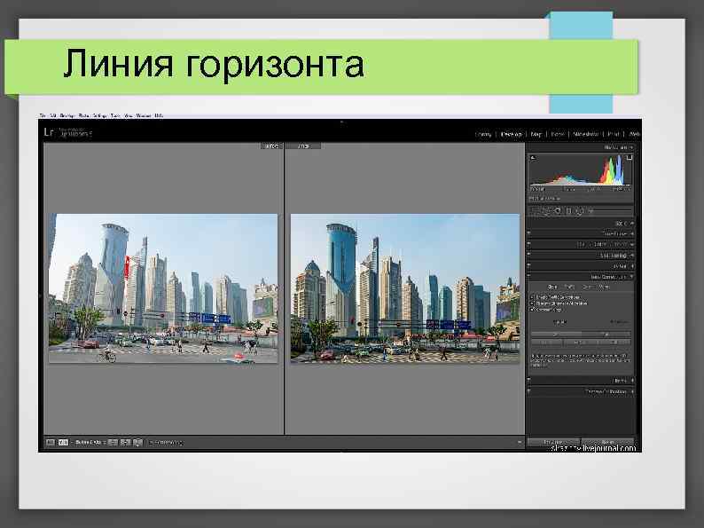The width and height of the screenshot is (704, 528).
Task: Switch to the Slideshow module
Action: click(586, 134)
